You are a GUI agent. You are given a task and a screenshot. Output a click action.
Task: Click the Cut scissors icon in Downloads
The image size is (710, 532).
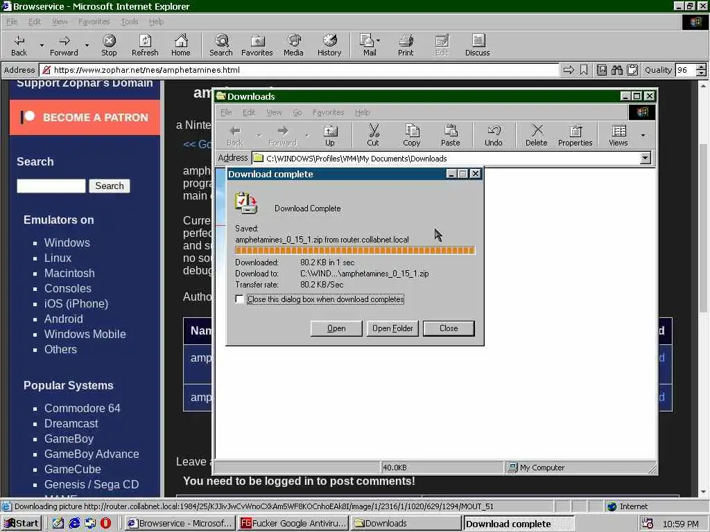point(373,135)
